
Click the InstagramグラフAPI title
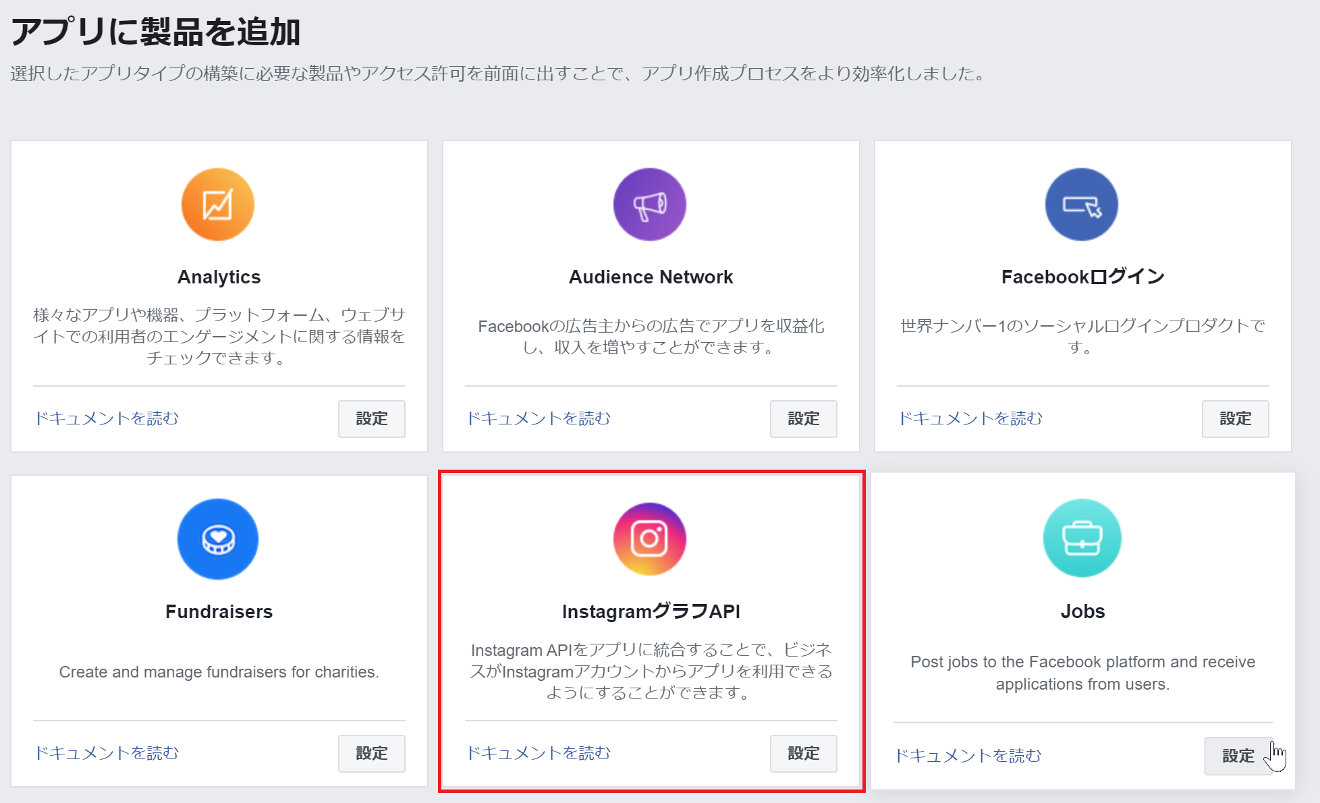click(651, 611)
